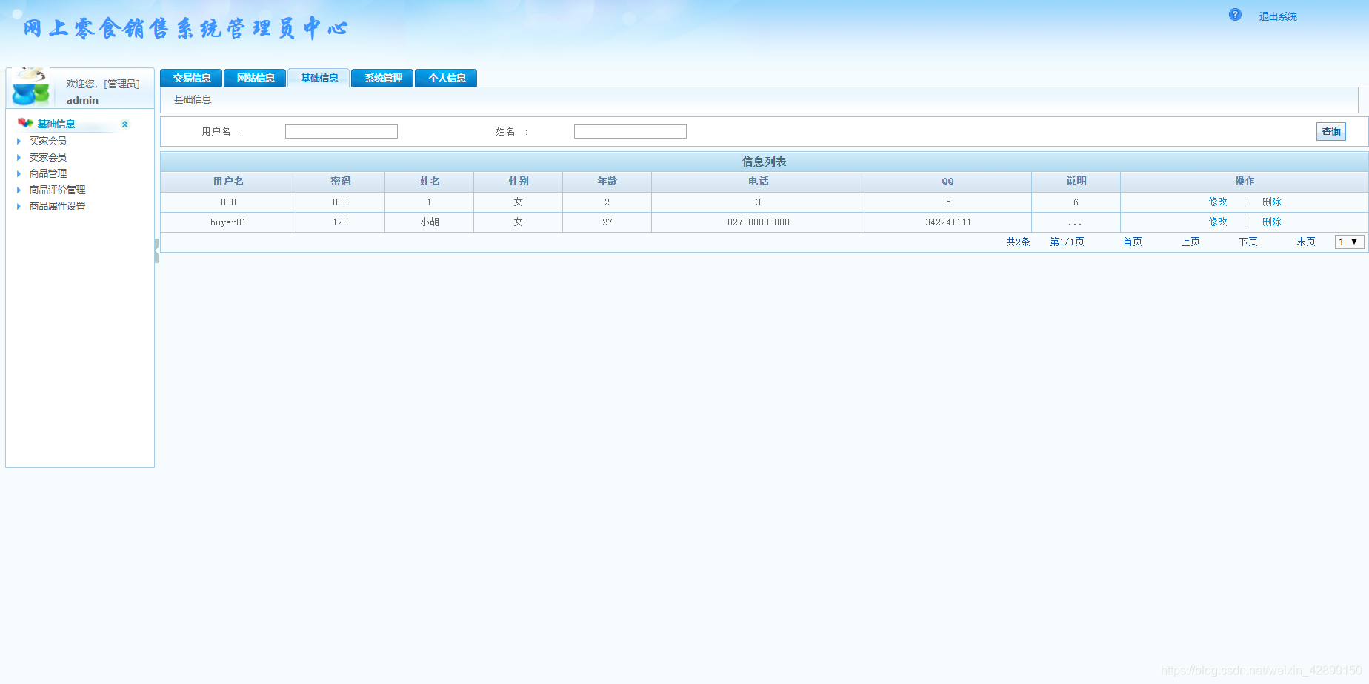Focus the 用户名 search field
Image resolution: width=1369 pixels, height=684 pixels.
342,131
